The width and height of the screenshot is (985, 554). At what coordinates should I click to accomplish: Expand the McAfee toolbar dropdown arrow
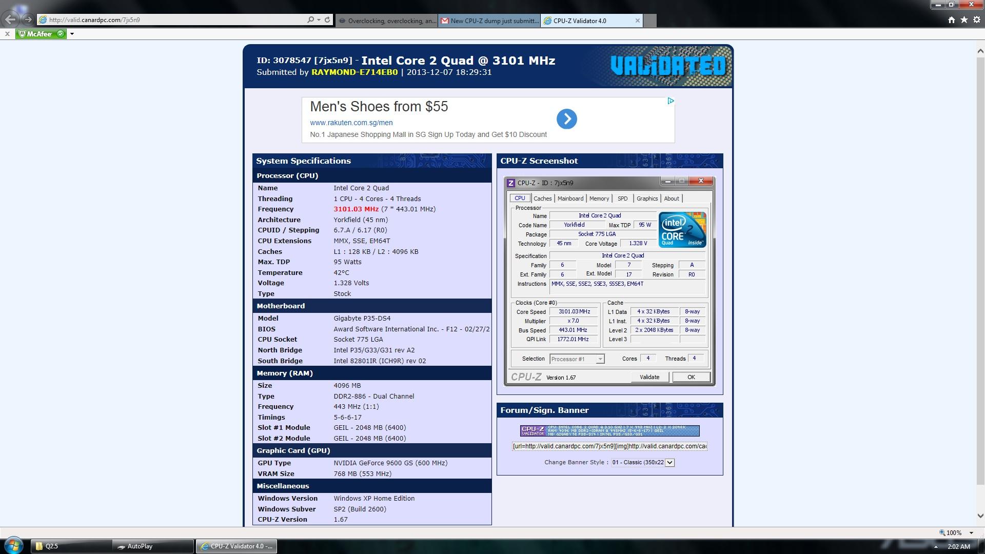pos(72,34)
